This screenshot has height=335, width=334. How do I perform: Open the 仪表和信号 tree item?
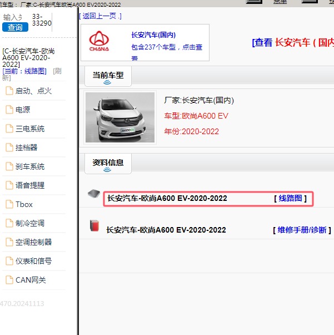coord(33,261)
